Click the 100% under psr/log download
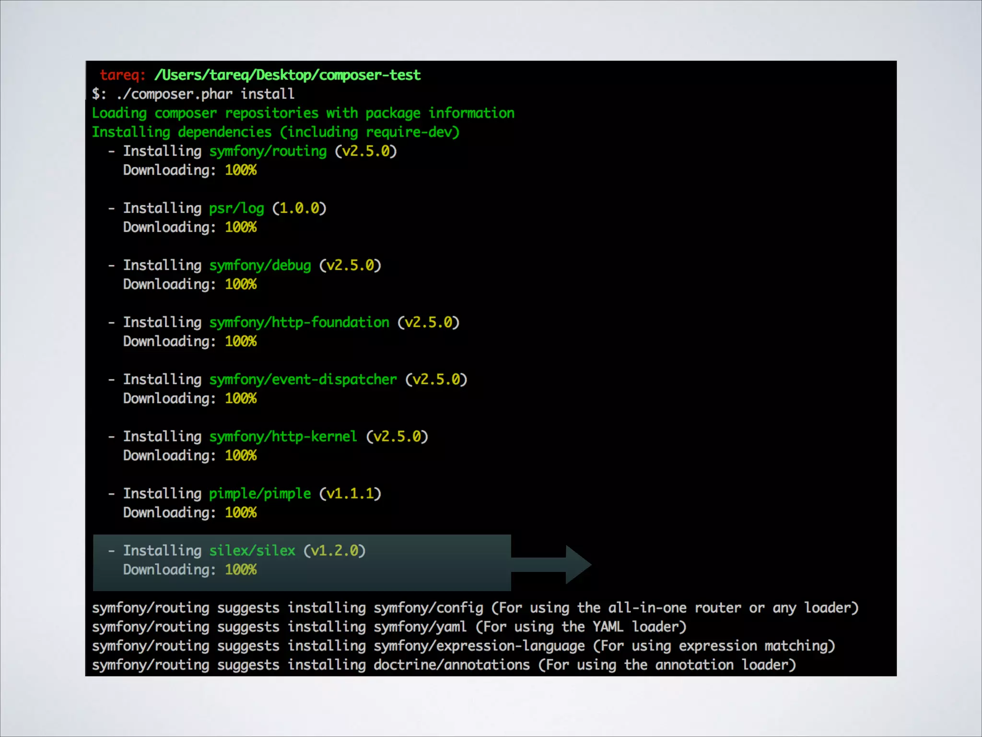This screenshot has height=737, width=982. pos(241,227)
